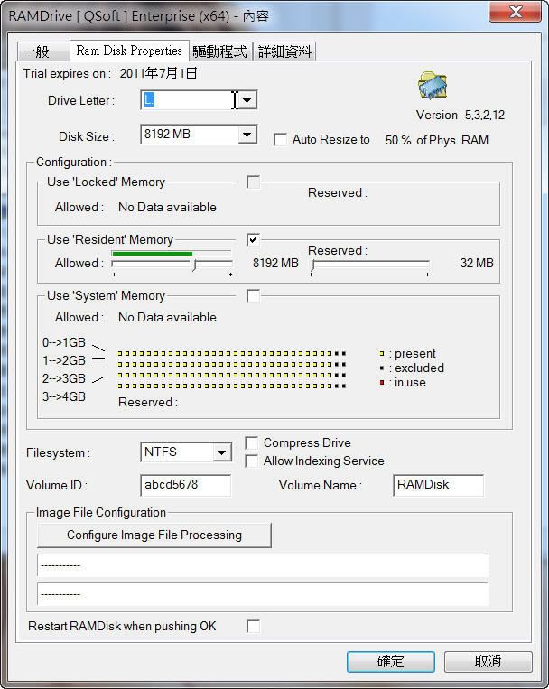Open the Drive Letter dropdown
This screenshot has width=549, height=689.
247,100
